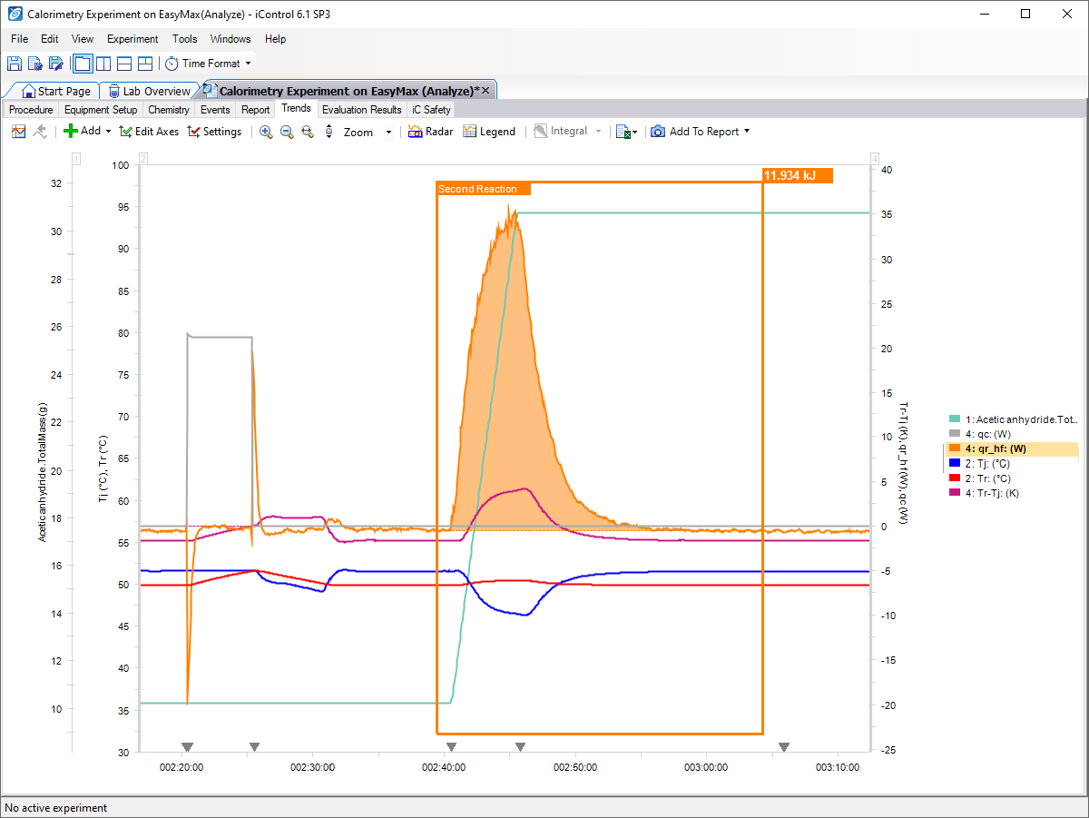1089x818 pixels.
Task: Click the Second Reaction region label
Action: 484,189
